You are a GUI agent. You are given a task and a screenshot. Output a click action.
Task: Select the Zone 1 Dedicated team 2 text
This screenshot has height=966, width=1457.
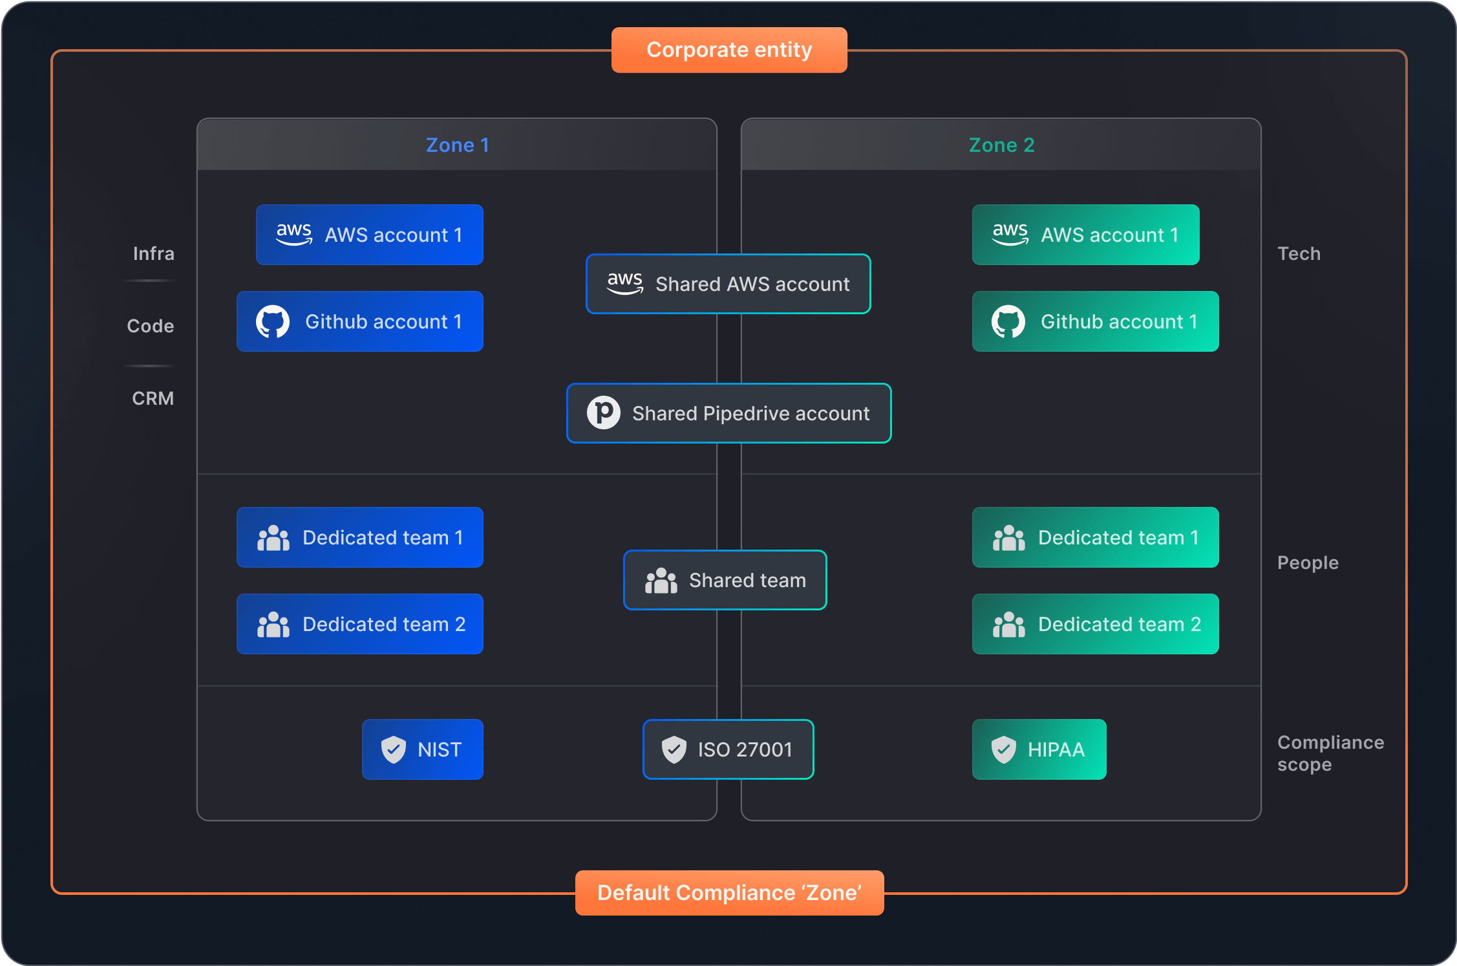[385, 624]
